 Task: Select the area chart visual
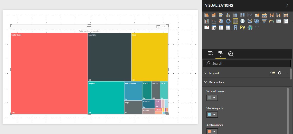pos(257,15)
